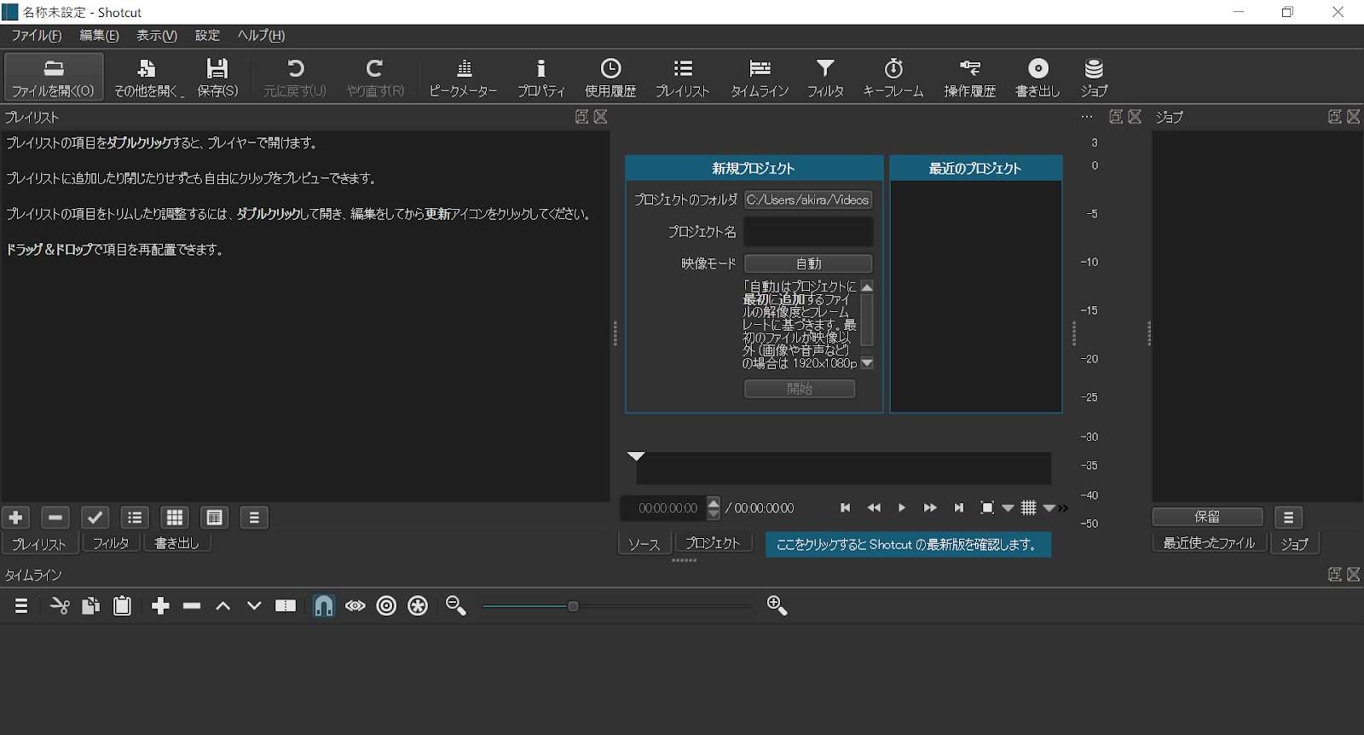Click the timeline zoom slider
The image size is (1364, 735).
pos(616,606)
